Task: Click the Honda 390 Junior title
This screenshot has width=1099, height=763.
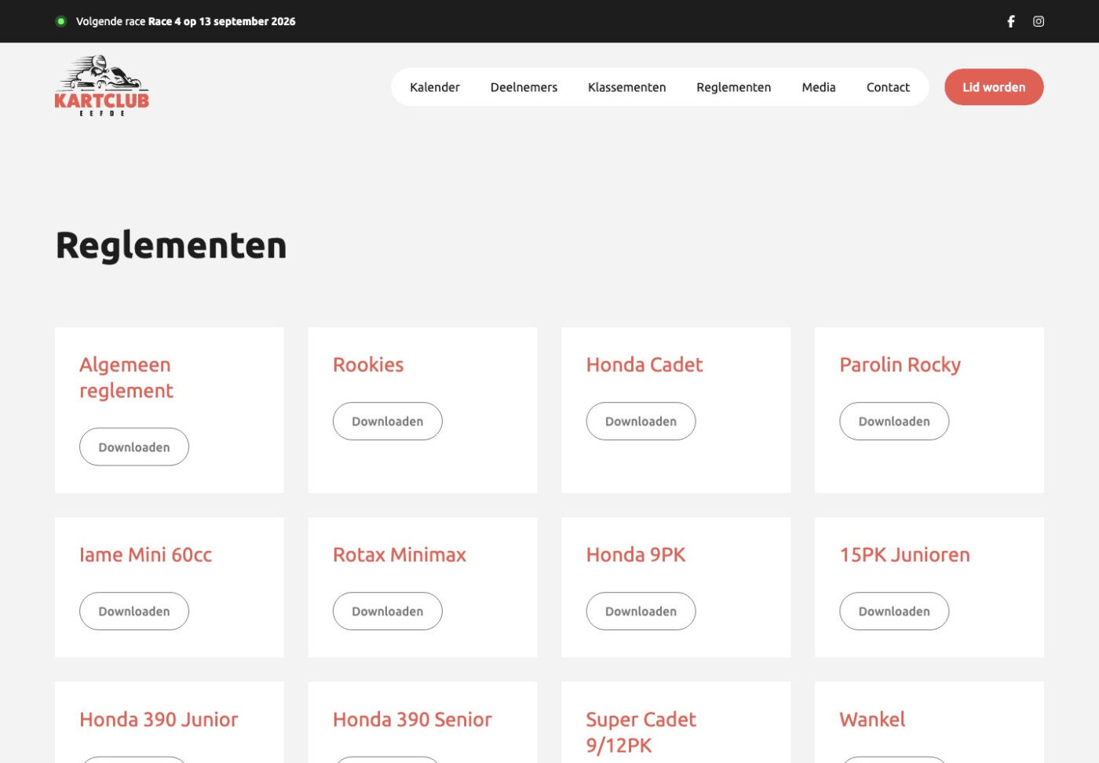Action: (159, 719)
